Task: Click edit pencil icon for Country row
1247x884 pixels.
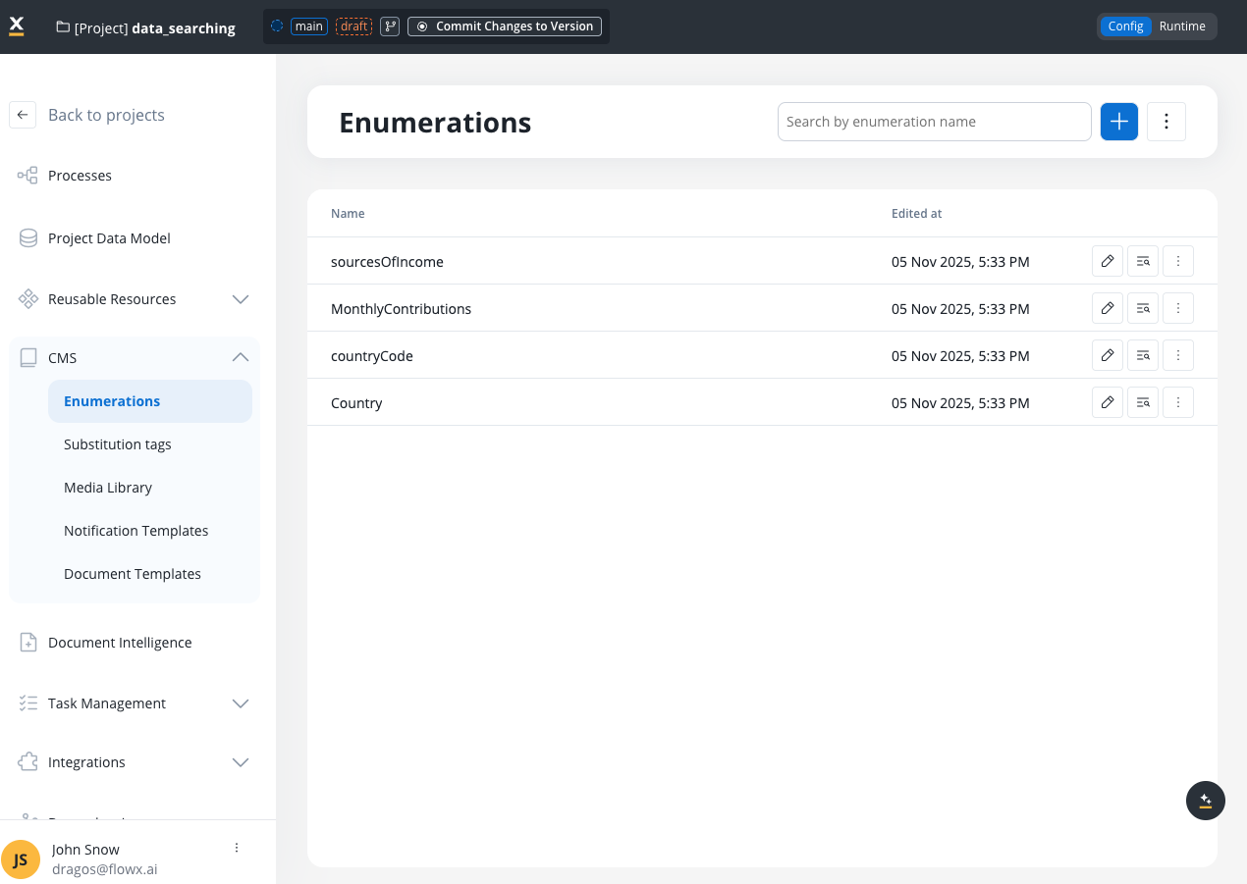Action: 1108,402
